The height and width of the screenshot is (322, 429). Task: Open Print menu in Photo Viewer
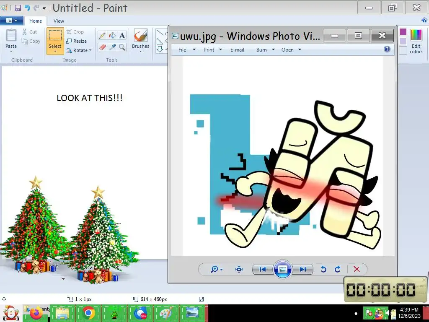point(212,50)
